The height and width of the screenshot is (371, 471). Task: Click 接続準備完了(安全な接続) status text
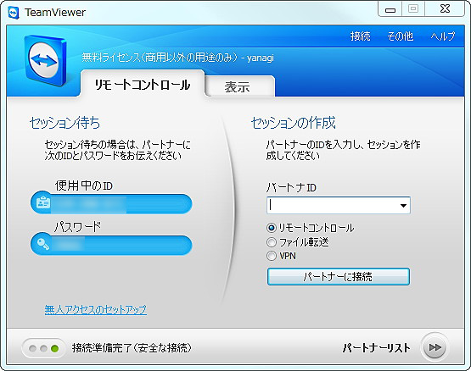click(x=132, y=348)
